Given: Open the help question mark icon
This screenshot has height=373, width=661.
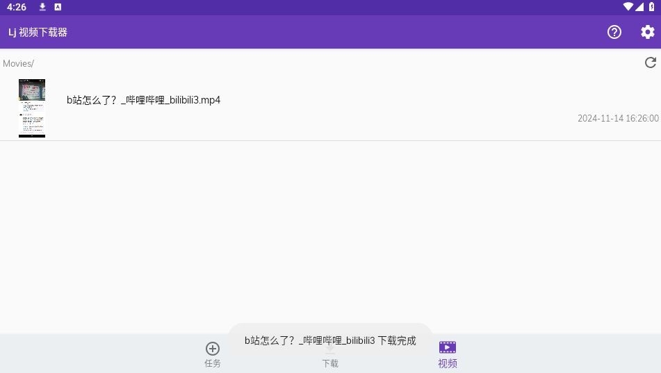Looking at the screenshot, I should pyautogui.click(x=614, y=32).
